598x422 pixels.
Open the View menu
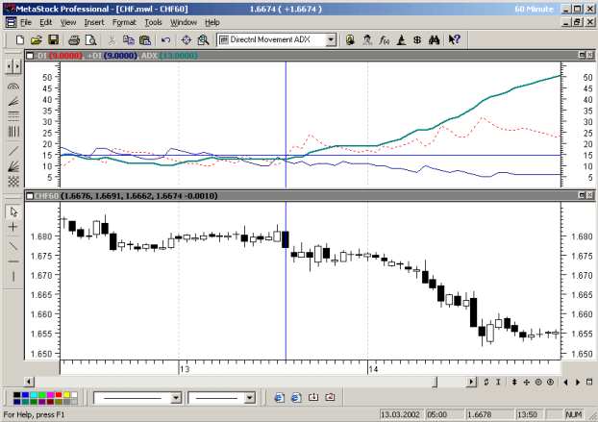click(x=68, y=22)
